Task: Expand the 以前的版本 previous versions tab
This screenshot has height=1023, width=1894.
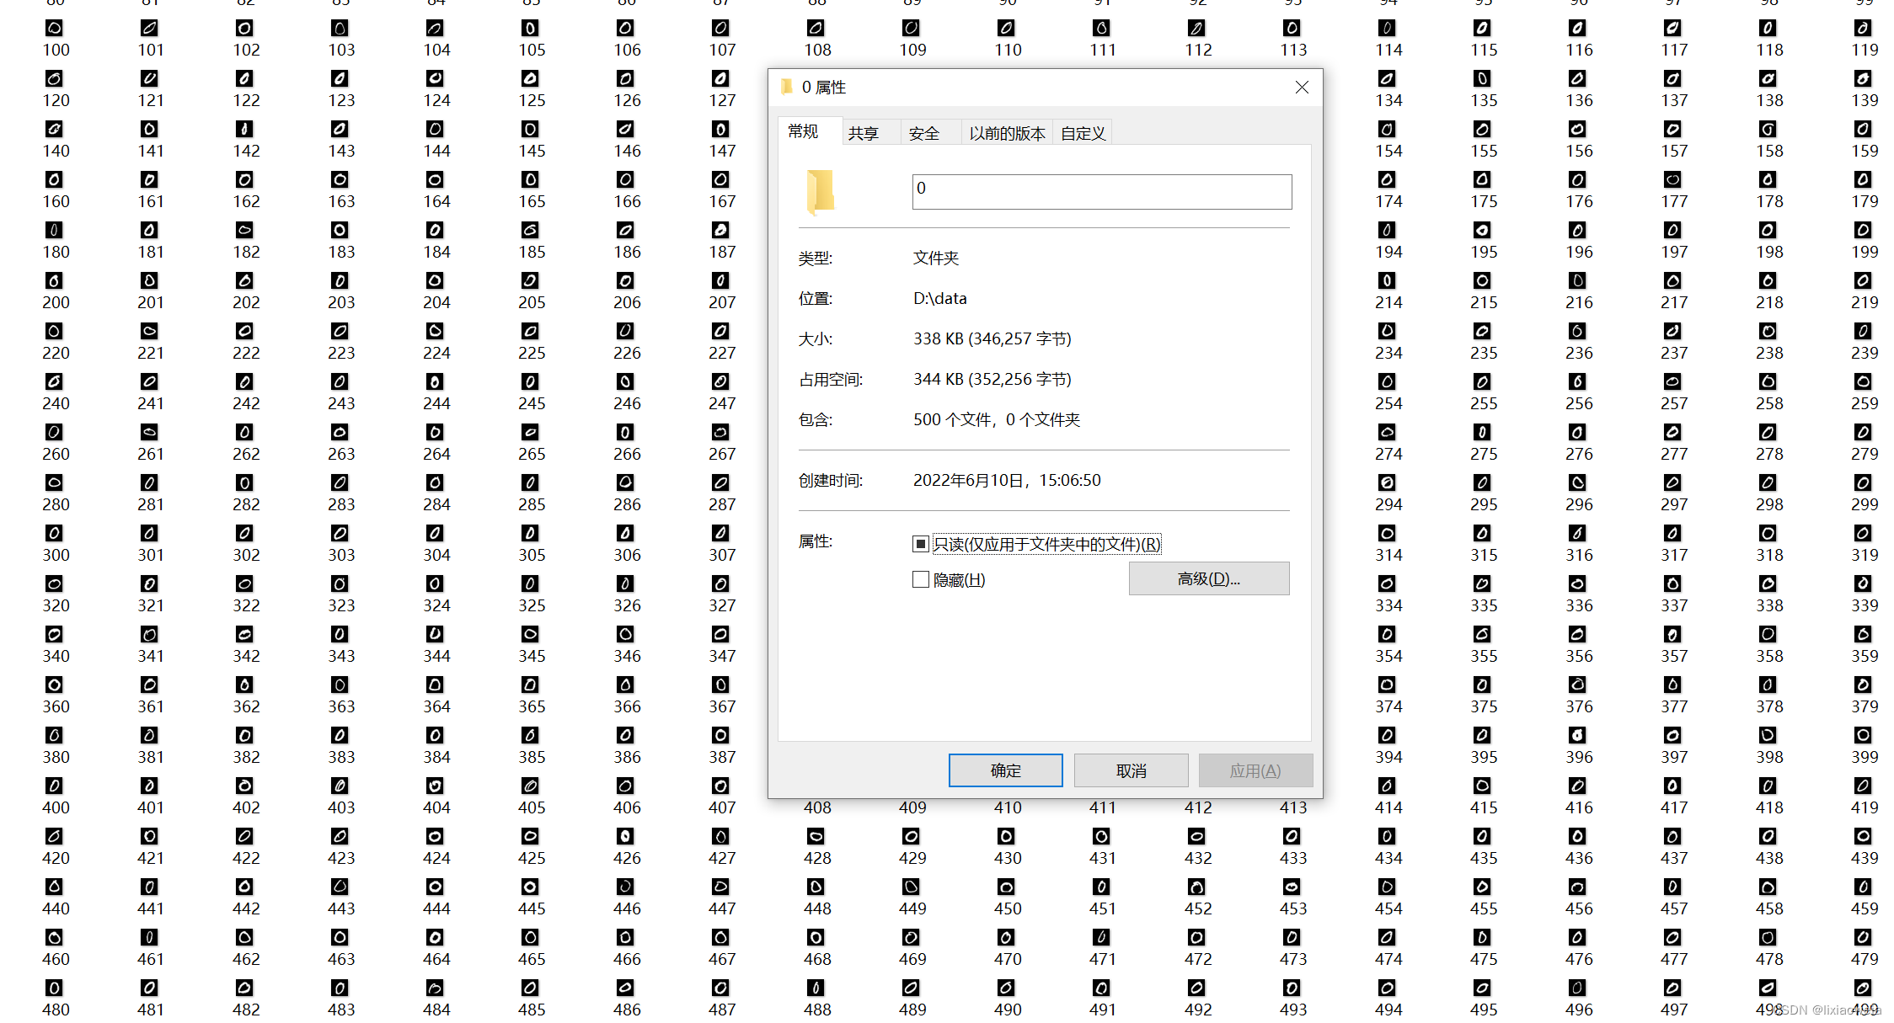Action: click(1004, 132)
